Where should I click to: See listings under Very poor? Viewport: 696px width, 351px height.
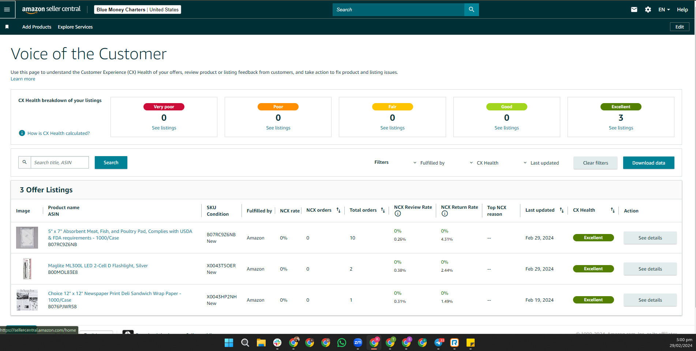pos(164,128)
